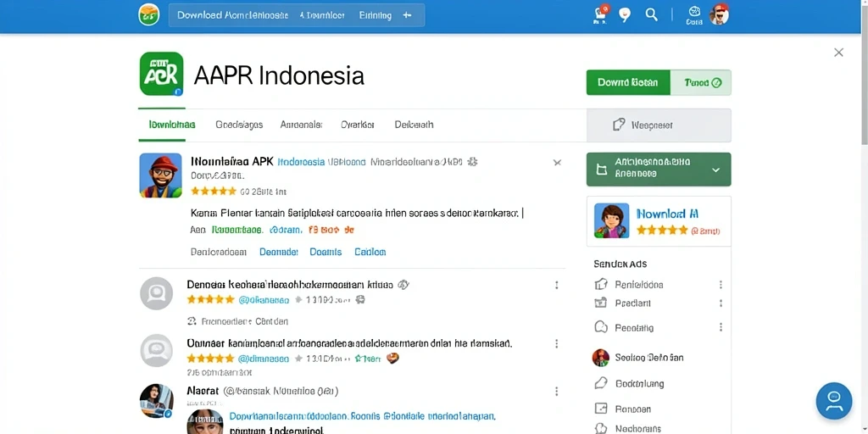The width and height of the screenshot is (868, 434).
Task: Click the green 'Ruoembae' tag text
Action: point(237,229)
